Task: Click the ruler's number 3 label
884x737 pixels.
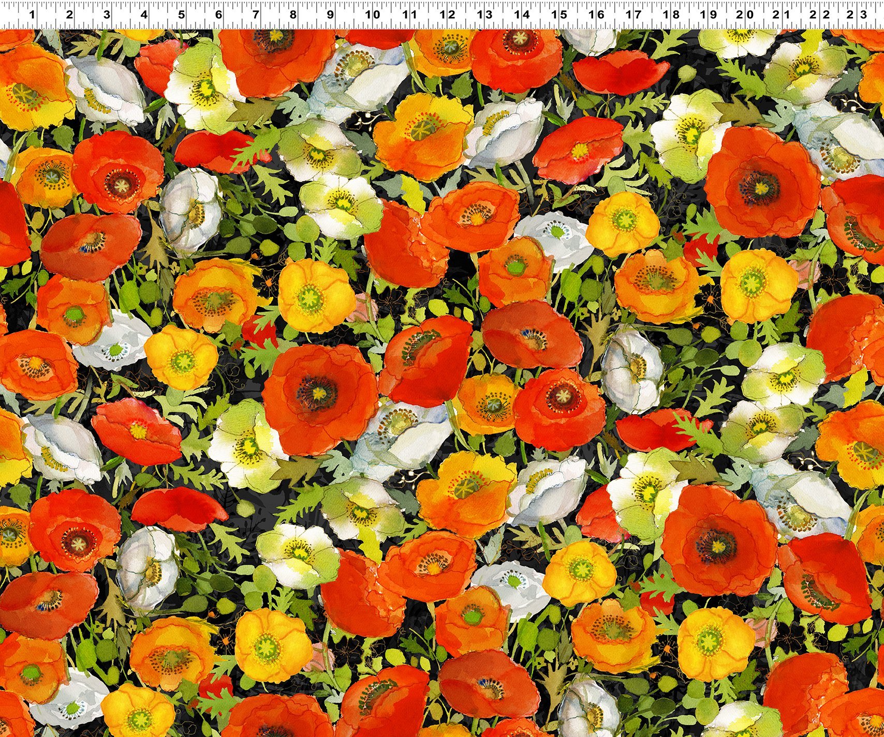Action: [107, 16]
